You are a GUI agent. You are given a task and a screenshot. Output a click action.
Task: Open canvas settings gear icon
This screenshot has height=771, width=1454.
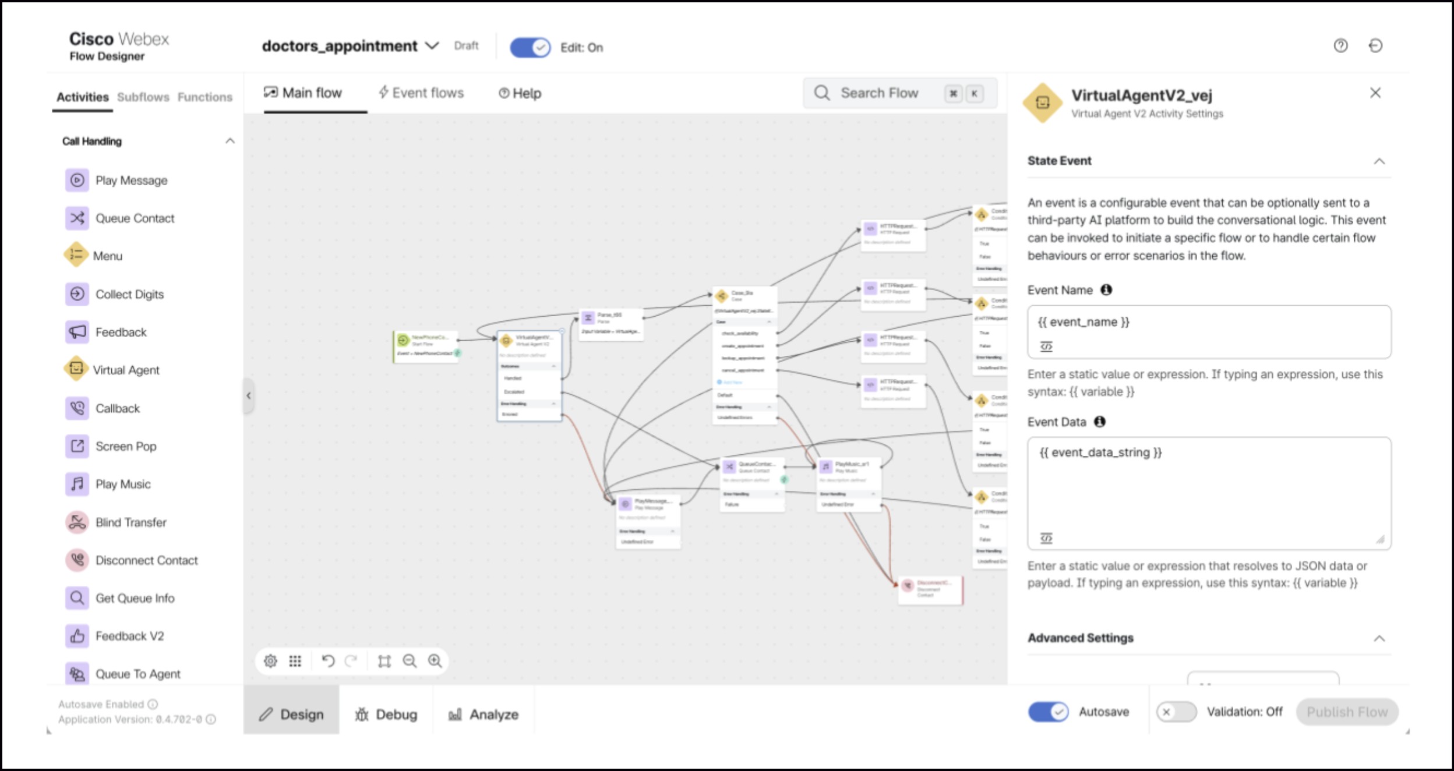(270, 661)
